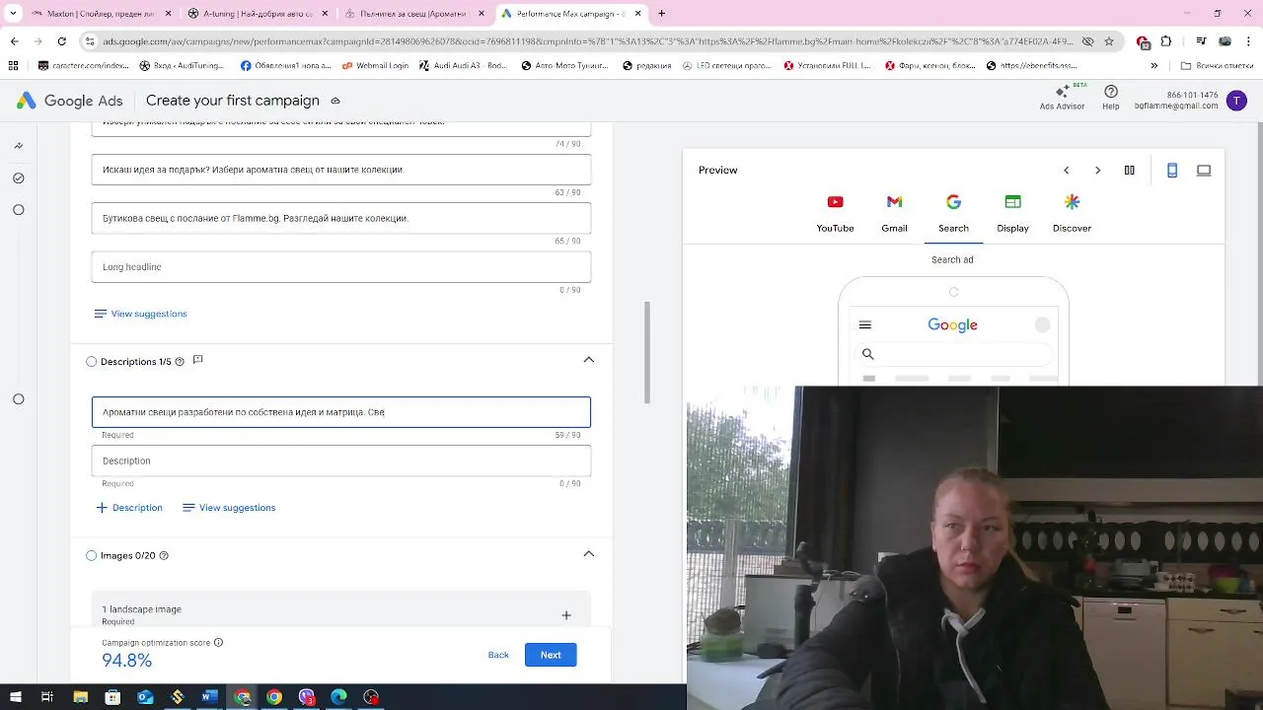Open Viber from the taskbar
1263x710 pixels.
[307, 697]
